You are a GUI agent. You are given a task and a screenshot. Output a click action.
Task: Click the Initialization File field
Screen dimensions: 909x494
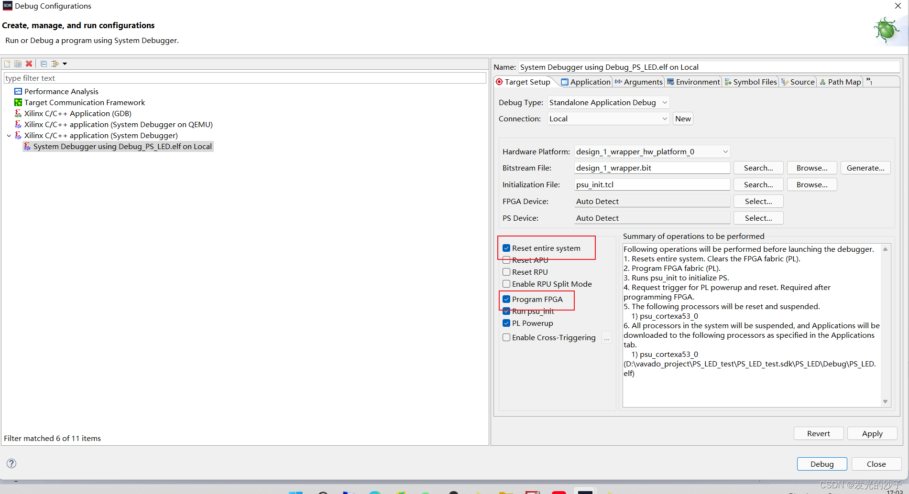[652, 184]
